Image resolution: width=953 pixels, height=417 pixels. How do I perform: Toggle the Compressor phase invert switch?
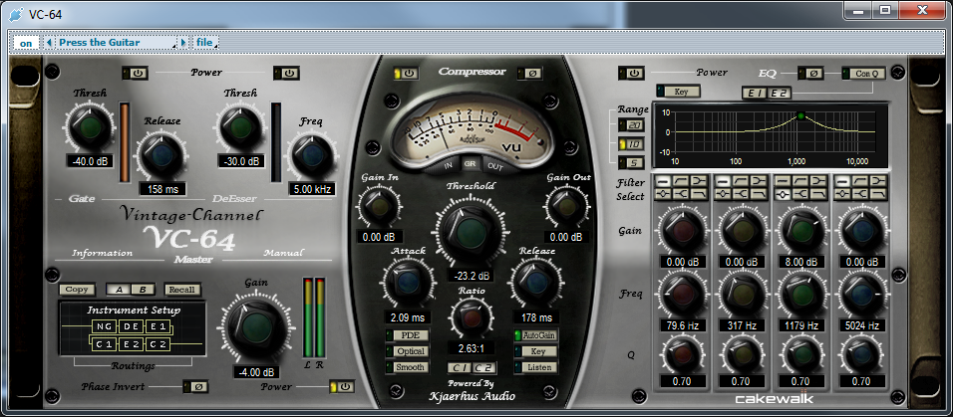(x=529, y=74)
